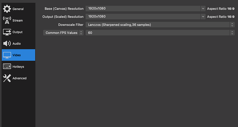
Task: Click the General gear icon
Action: pyautogui.click(x=7, y=9)
